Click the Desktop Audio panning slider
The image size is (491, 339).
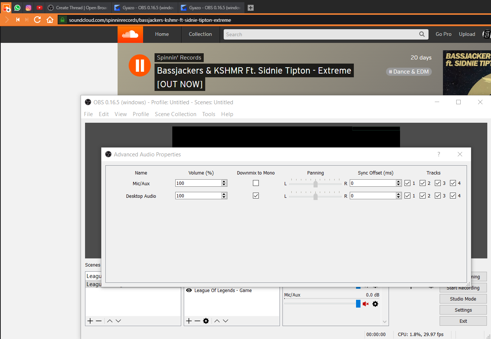[315, 196]
